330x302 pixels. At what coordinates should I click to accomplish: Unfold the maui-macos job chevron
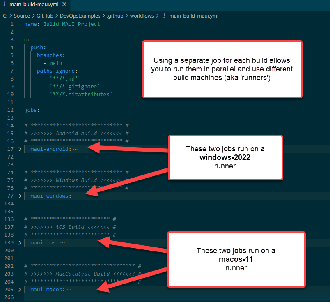20,290
